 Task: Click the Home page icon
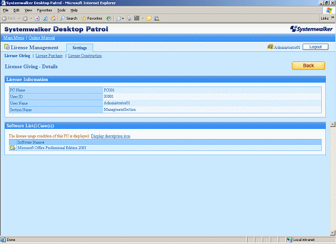53,18
